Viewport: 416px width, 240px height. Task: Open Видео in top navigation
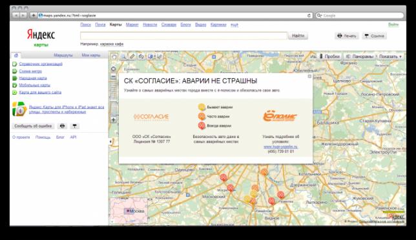[200, 25]
